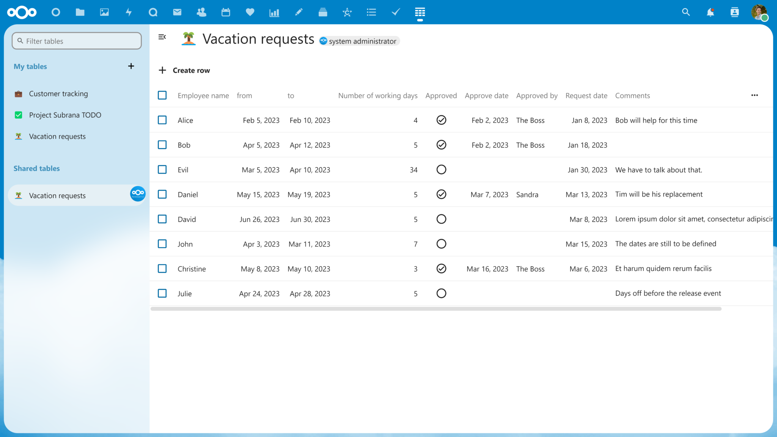
Task: Open the Analytics bar chart icon
Action: (274, 12)
